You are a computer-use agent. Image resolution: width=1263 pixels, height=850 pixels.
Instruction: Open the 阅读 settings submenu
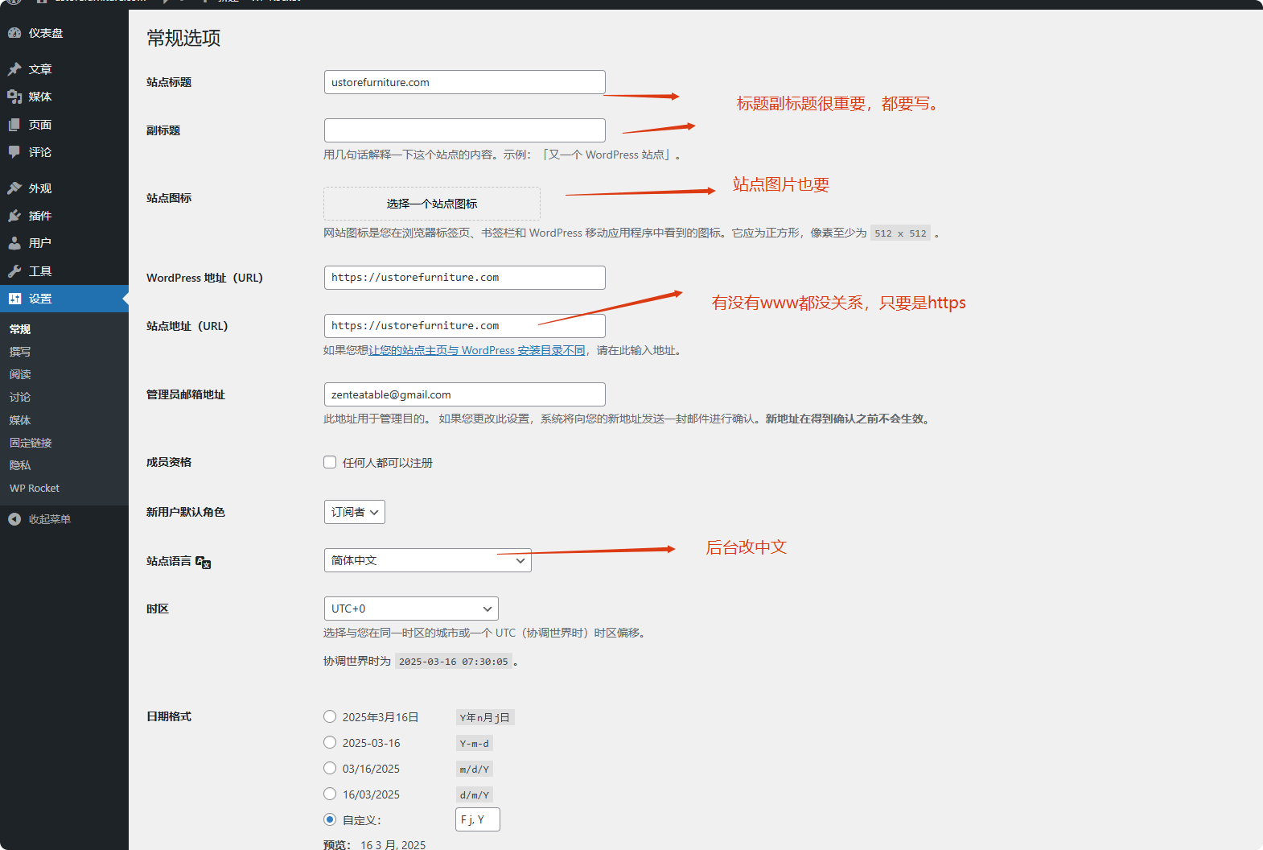[x=20, y=374]
